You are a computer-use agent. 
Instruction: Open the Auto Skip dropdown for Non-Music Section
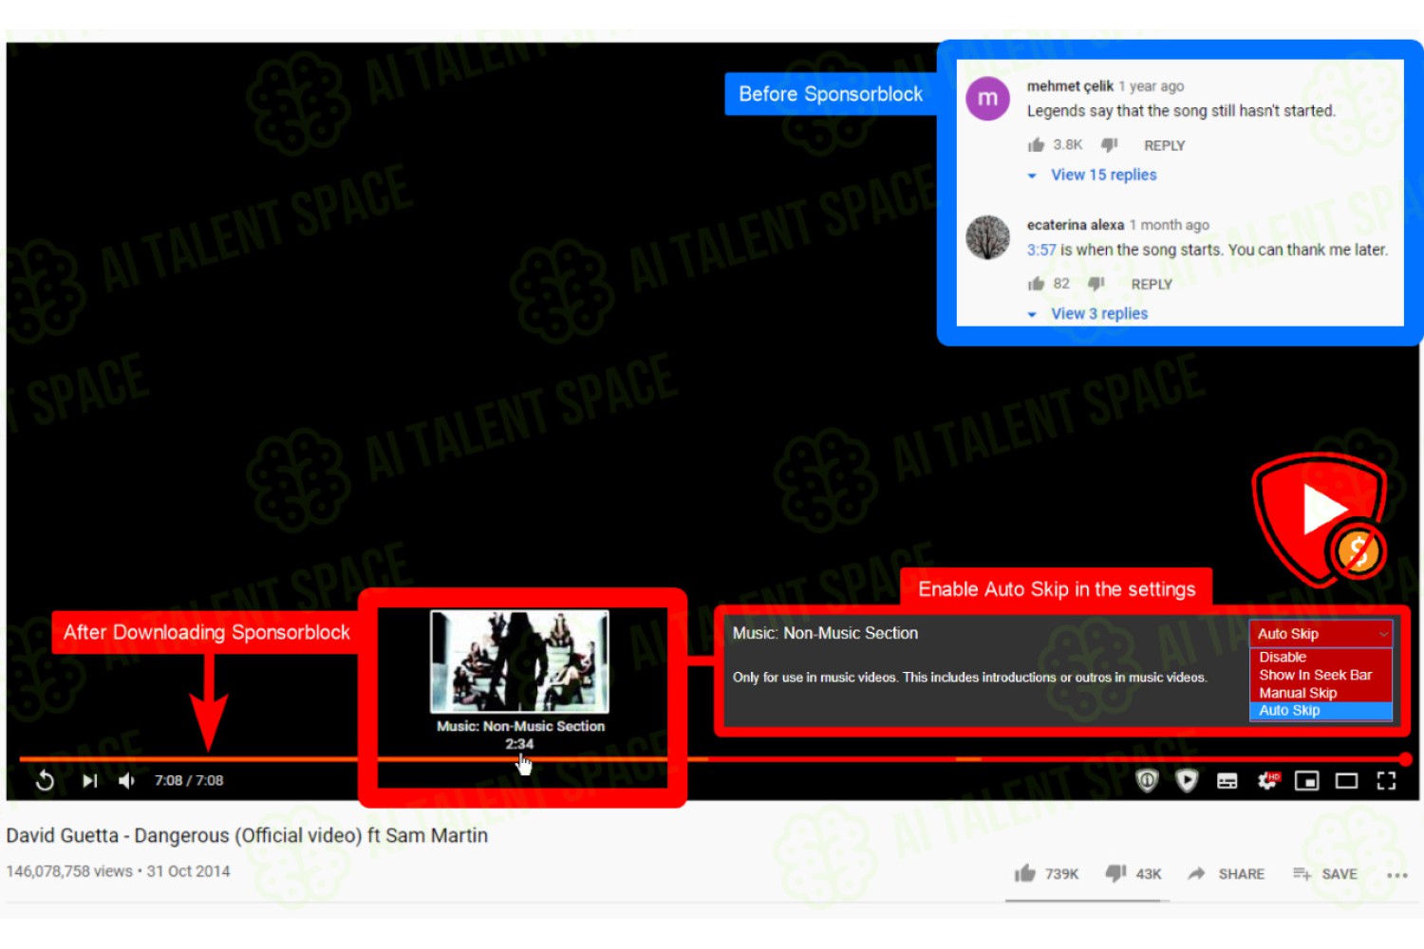[x=1321, y=634]
